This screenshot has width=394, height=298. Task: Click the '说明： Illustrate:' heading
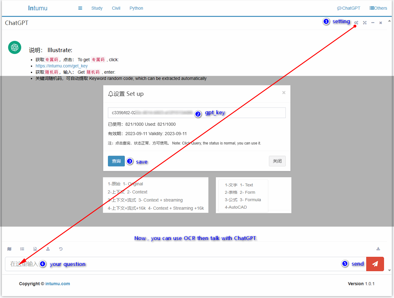(51, 50)
